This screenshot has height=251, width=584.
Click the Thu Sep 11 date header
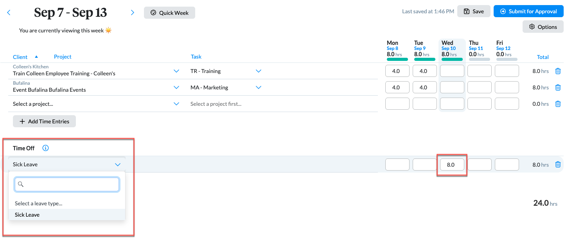476,45
